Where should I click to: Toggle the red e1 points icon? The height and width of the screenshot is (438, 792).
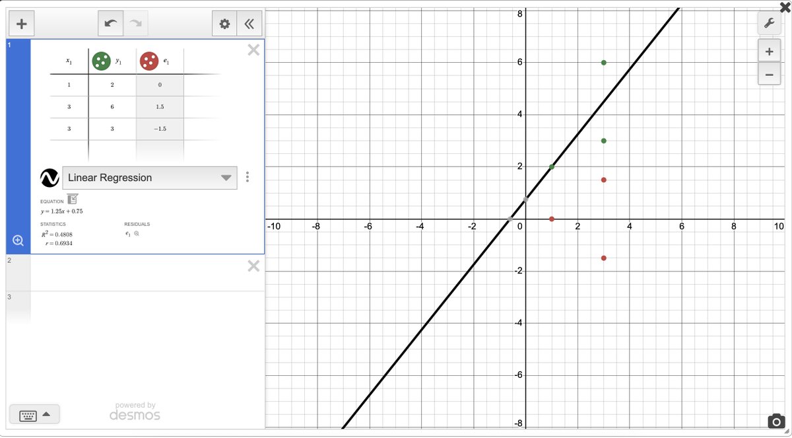pos(148,61)
